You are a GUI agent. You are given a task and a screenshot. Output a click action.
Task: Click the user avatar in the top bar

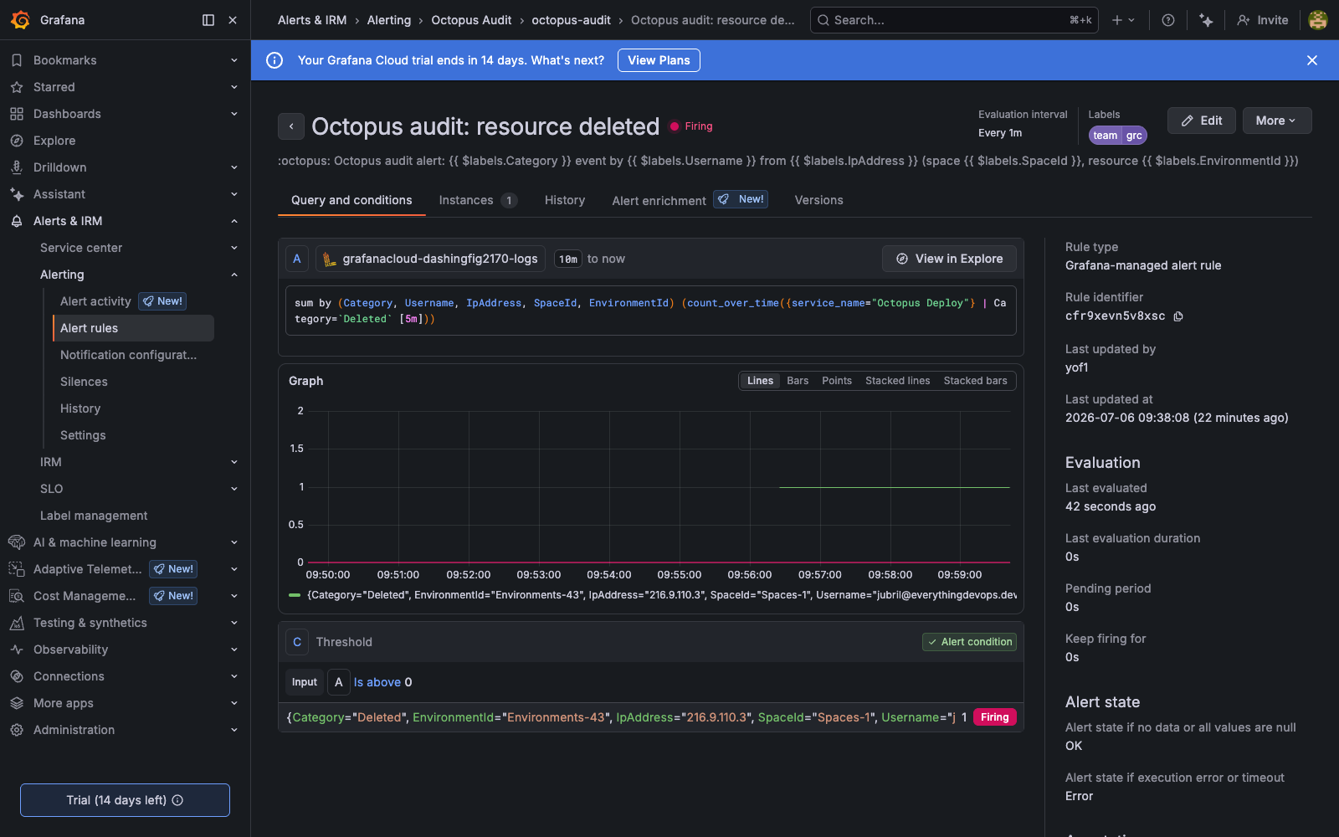pyautogui.click(x=1318, y=20)
